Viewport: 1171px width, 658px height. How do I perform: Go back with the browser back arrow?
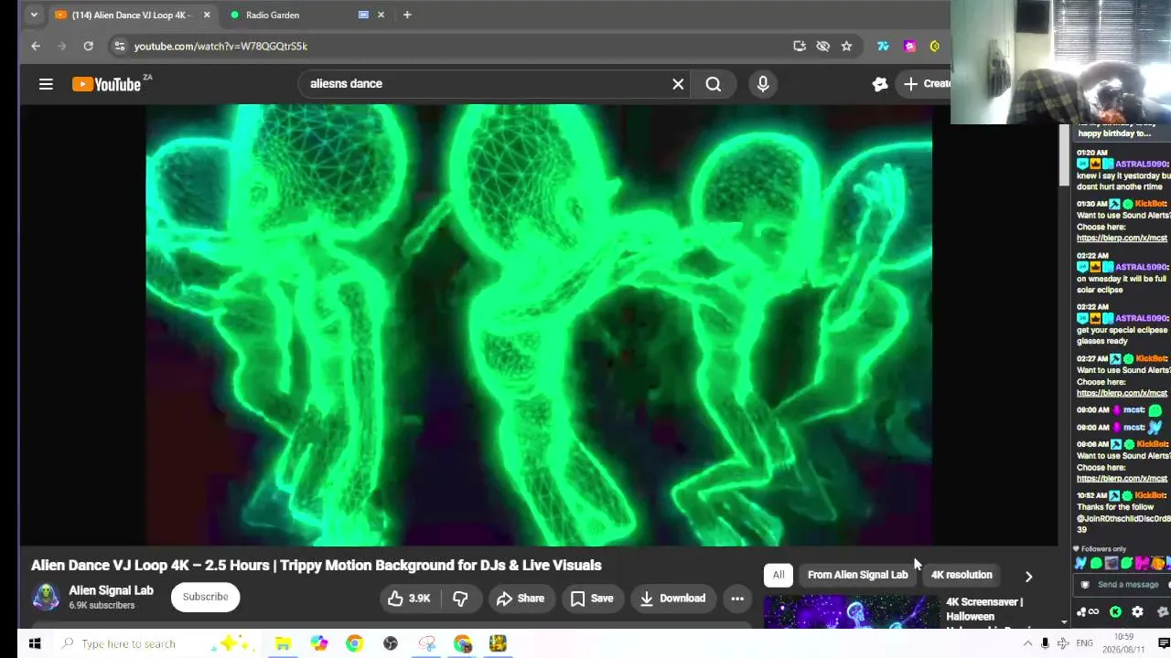coord(36,46)
